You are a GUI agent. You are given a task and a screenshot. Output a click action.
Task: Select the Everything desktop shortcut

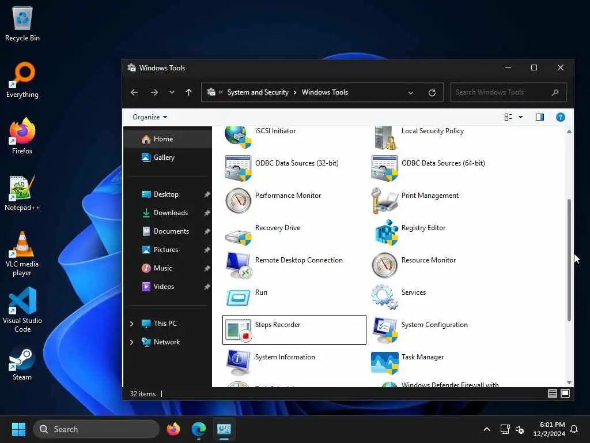22,80
